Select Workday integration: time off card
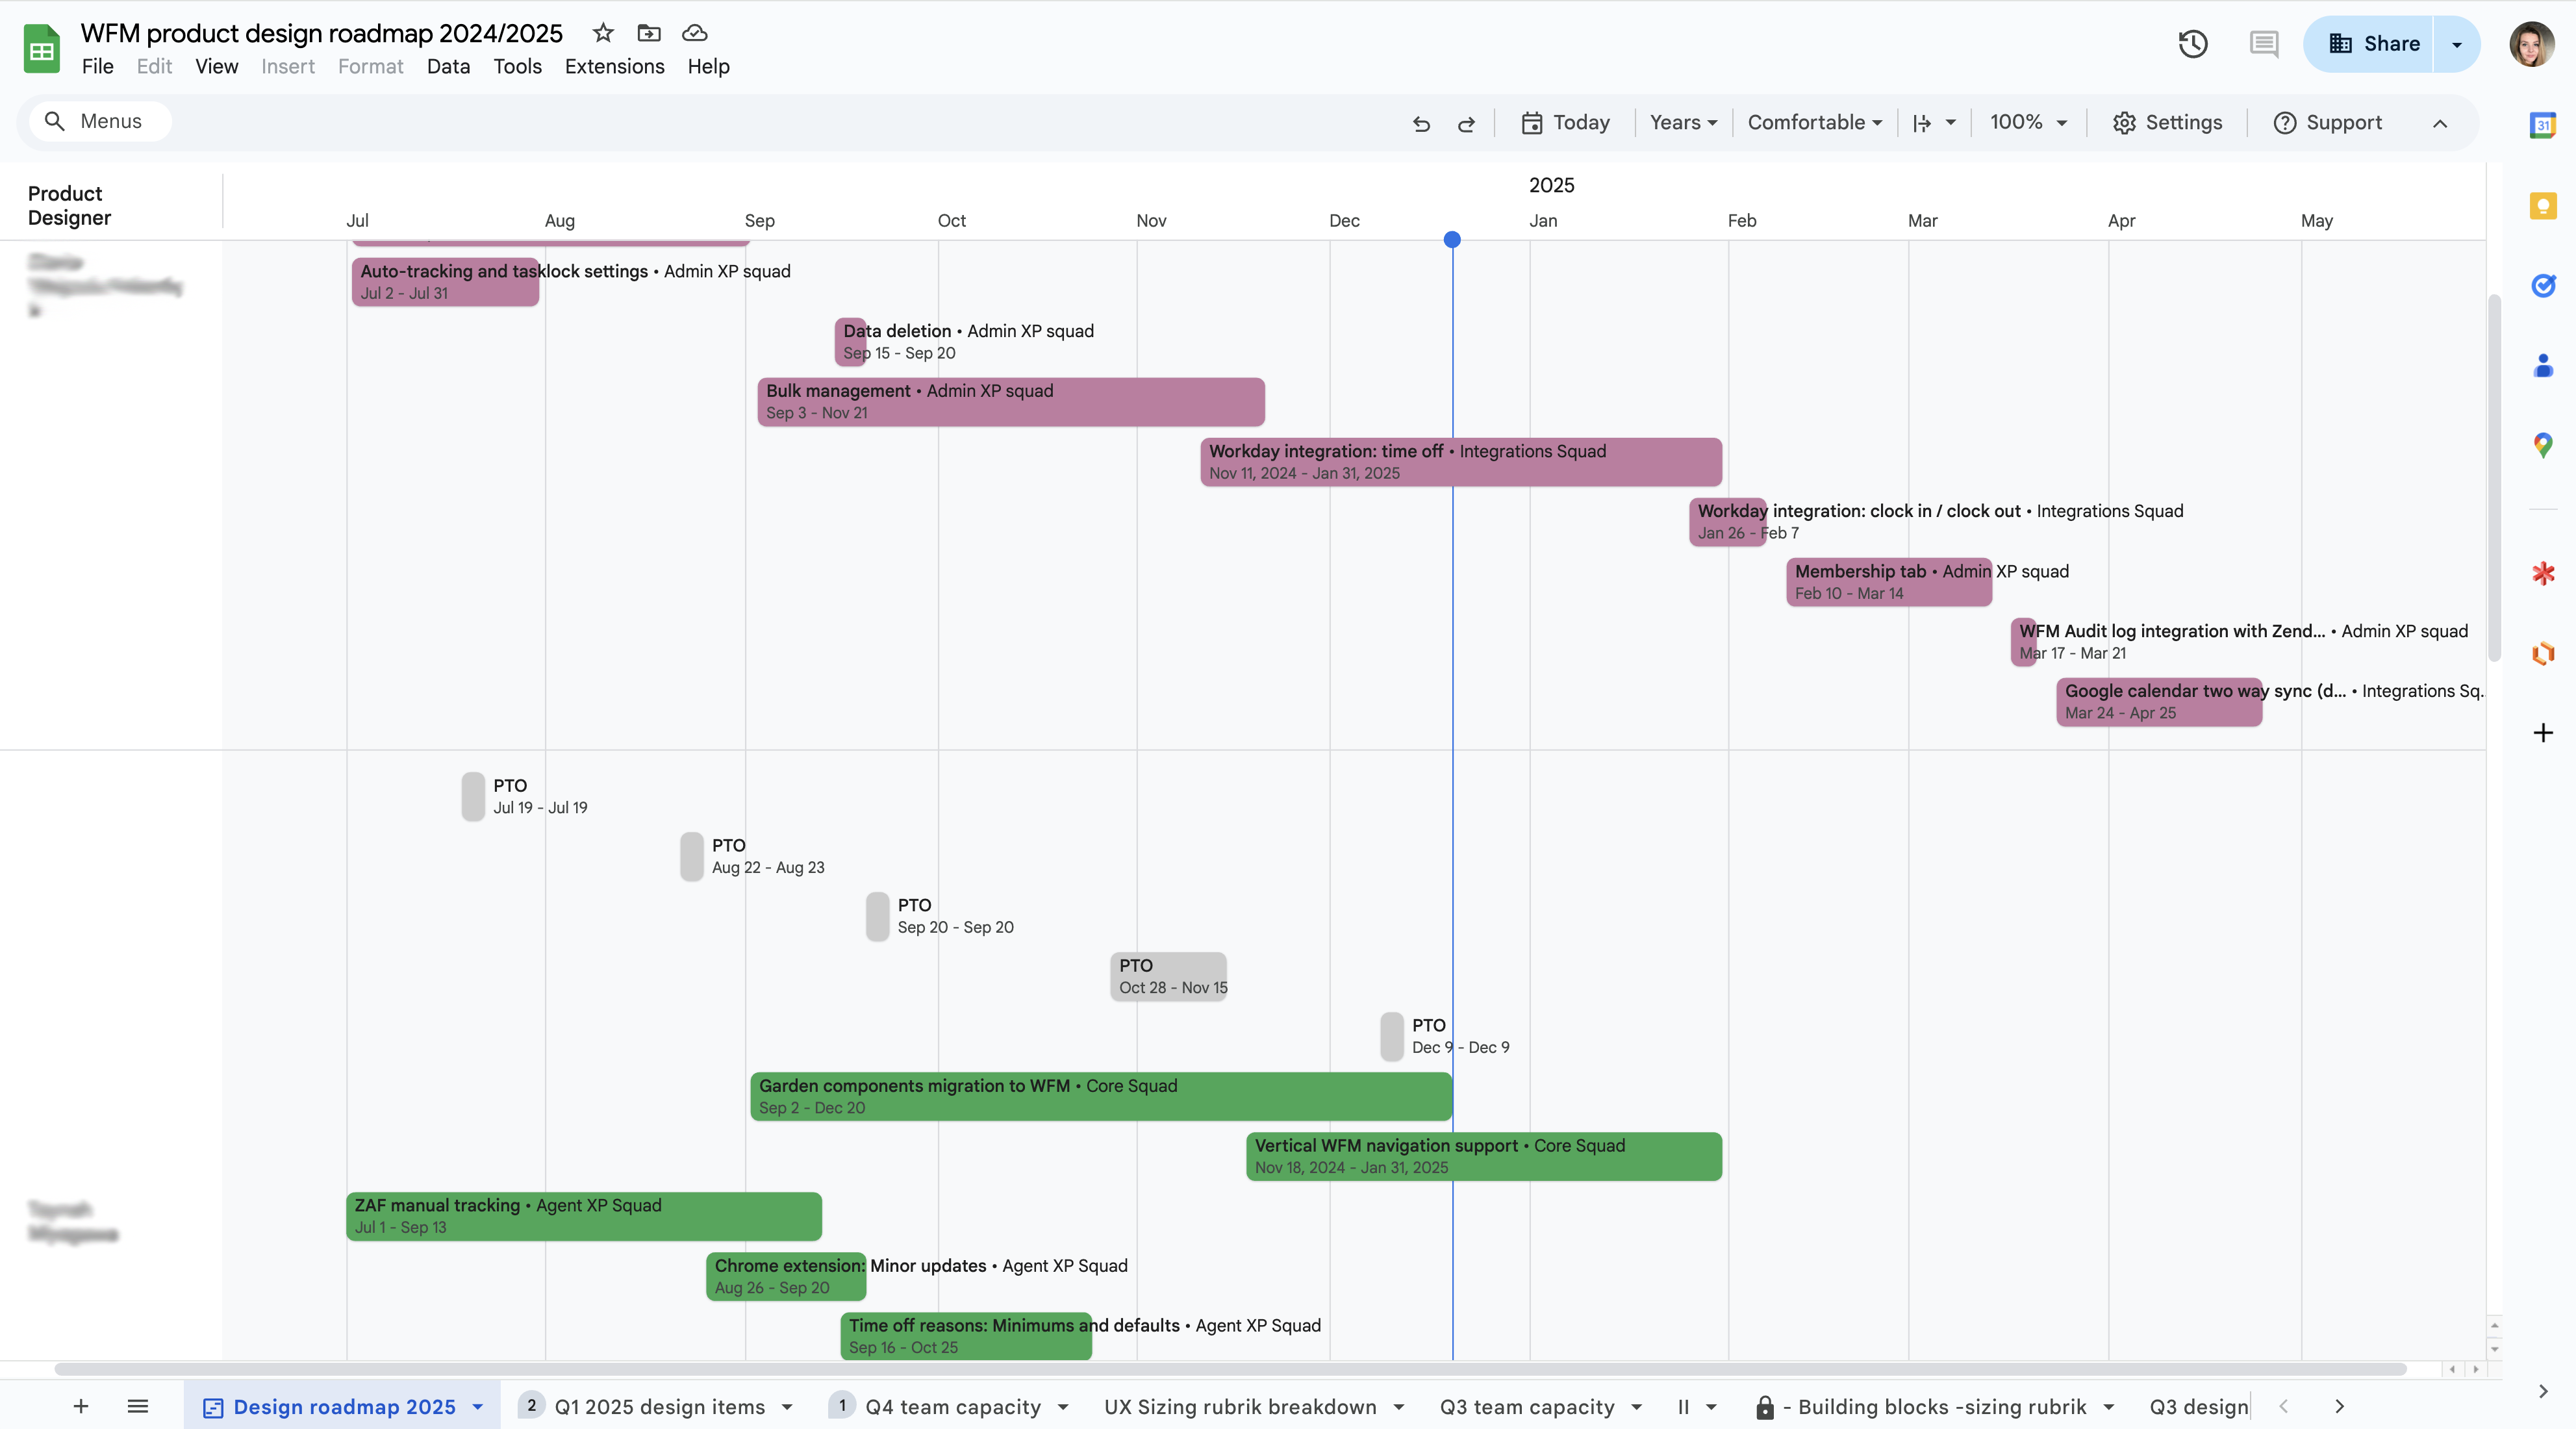 tap(1461, 462)
